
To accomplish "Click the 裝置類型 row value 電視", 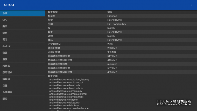I will point(110,12).
